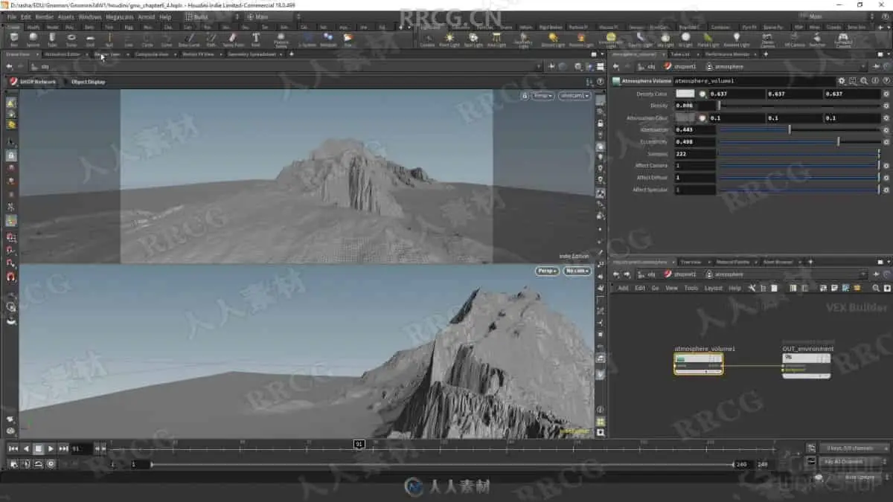The image size is (893, 502).
Task: Select the Sphere shelf tool
Action: click(33, 39)
